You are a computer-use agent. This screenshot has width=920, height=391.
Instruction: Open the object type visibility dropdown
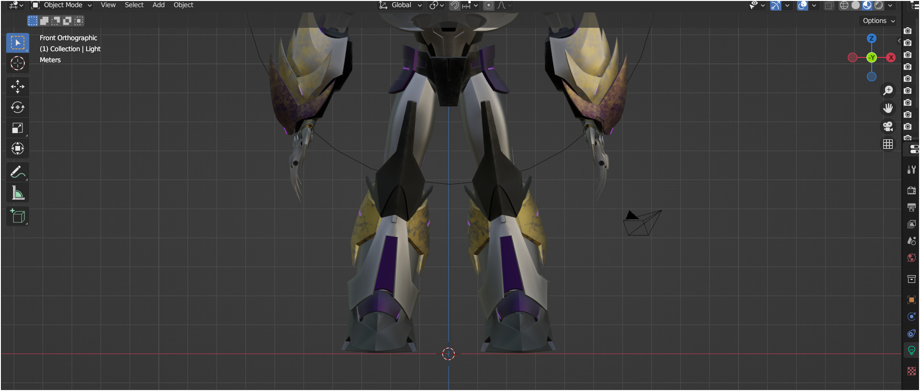(x=757, y=5)
